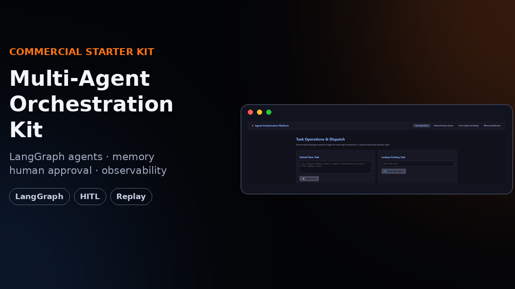Click the green maximize window dot
The image size is (515, 289).
point(269,112)
